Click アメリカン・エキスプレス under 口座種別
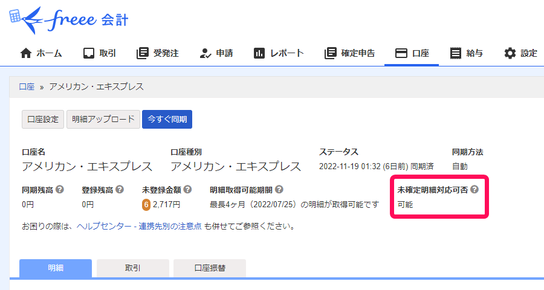The width and height of the screenshot is (544, 290). point(236,167)
